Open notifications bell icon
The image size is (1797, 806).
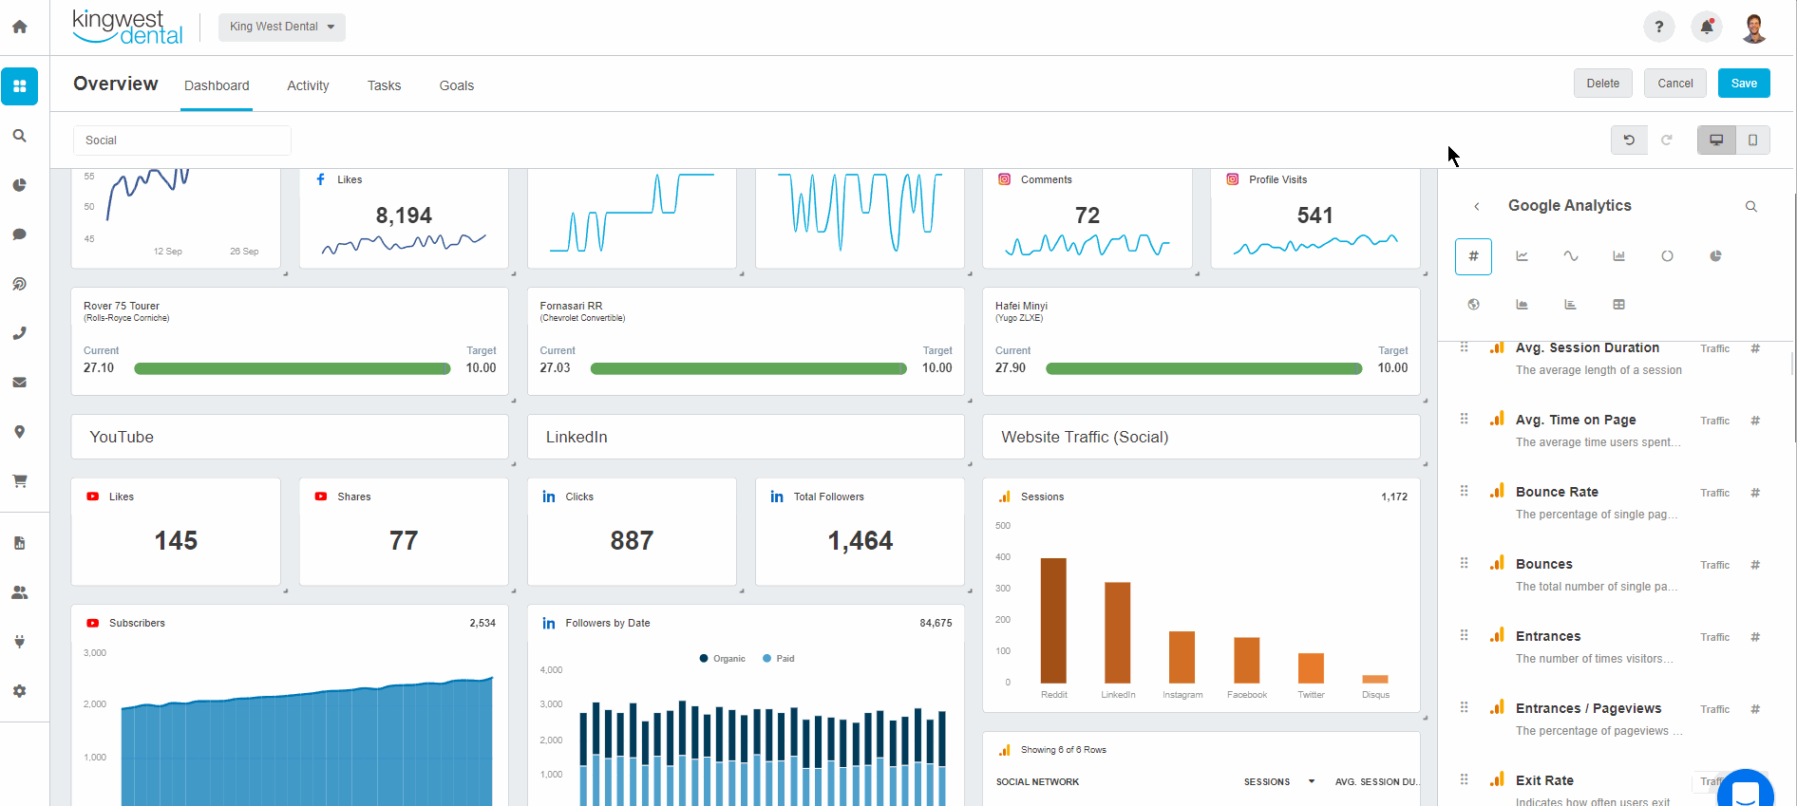pyautogui.click(x=1706, y=27)
